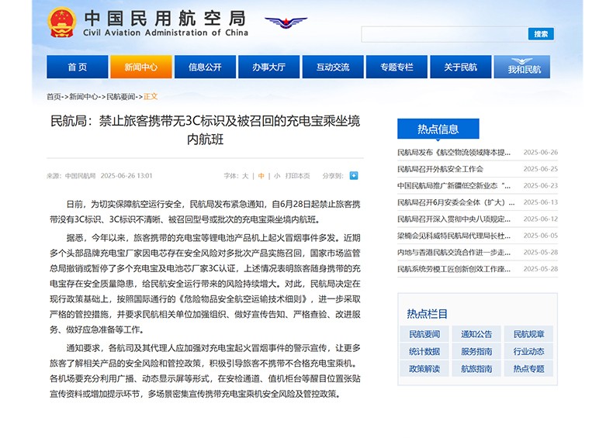Set font size to 小
The image size is (613, 438).
[277, 176]
